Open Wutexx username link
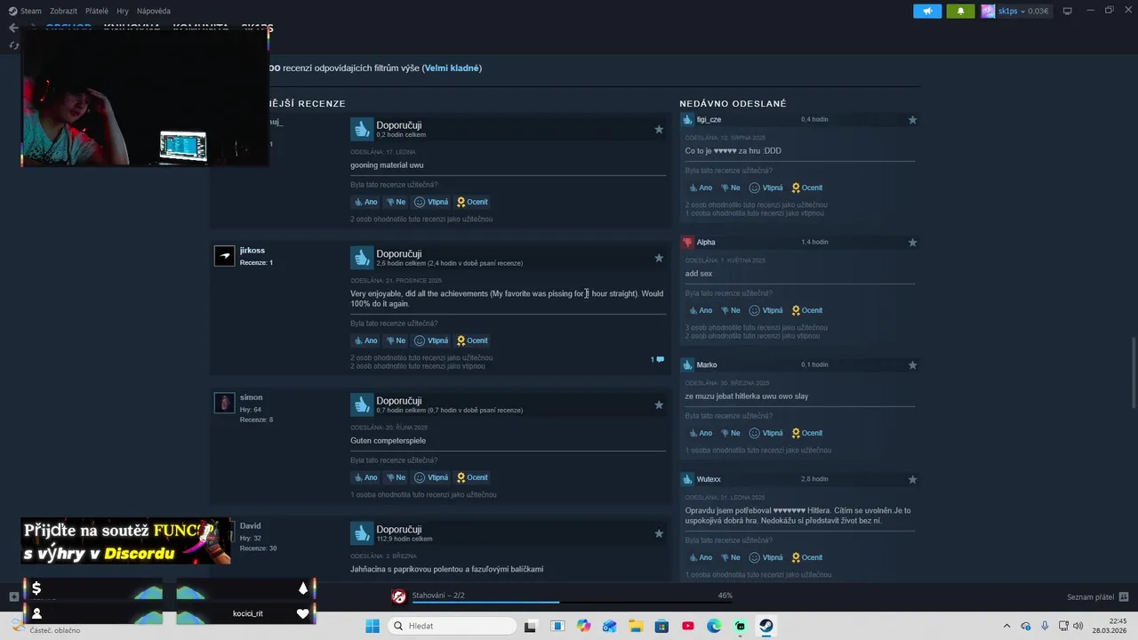 click(x=709, y=479)
